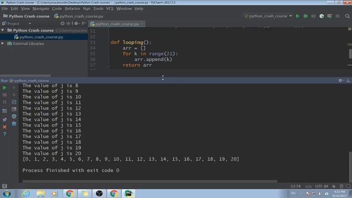Hide the Project tool window
The height and width of the screenshot is (198, 352).
point(84,23)
